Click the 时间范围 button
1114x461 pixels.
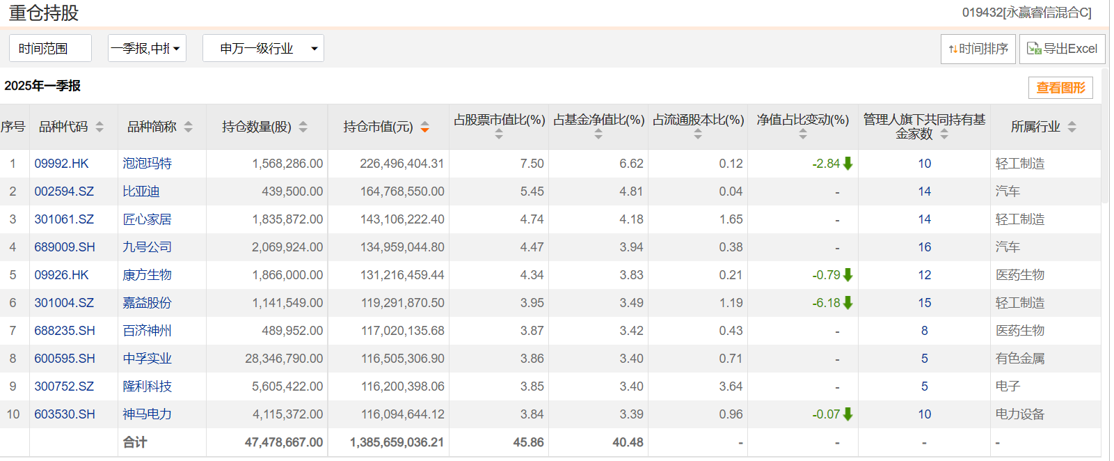[x=50, y=48]
